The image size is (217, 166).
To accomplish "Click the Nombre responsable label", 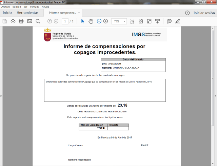I will coord(79,160).
